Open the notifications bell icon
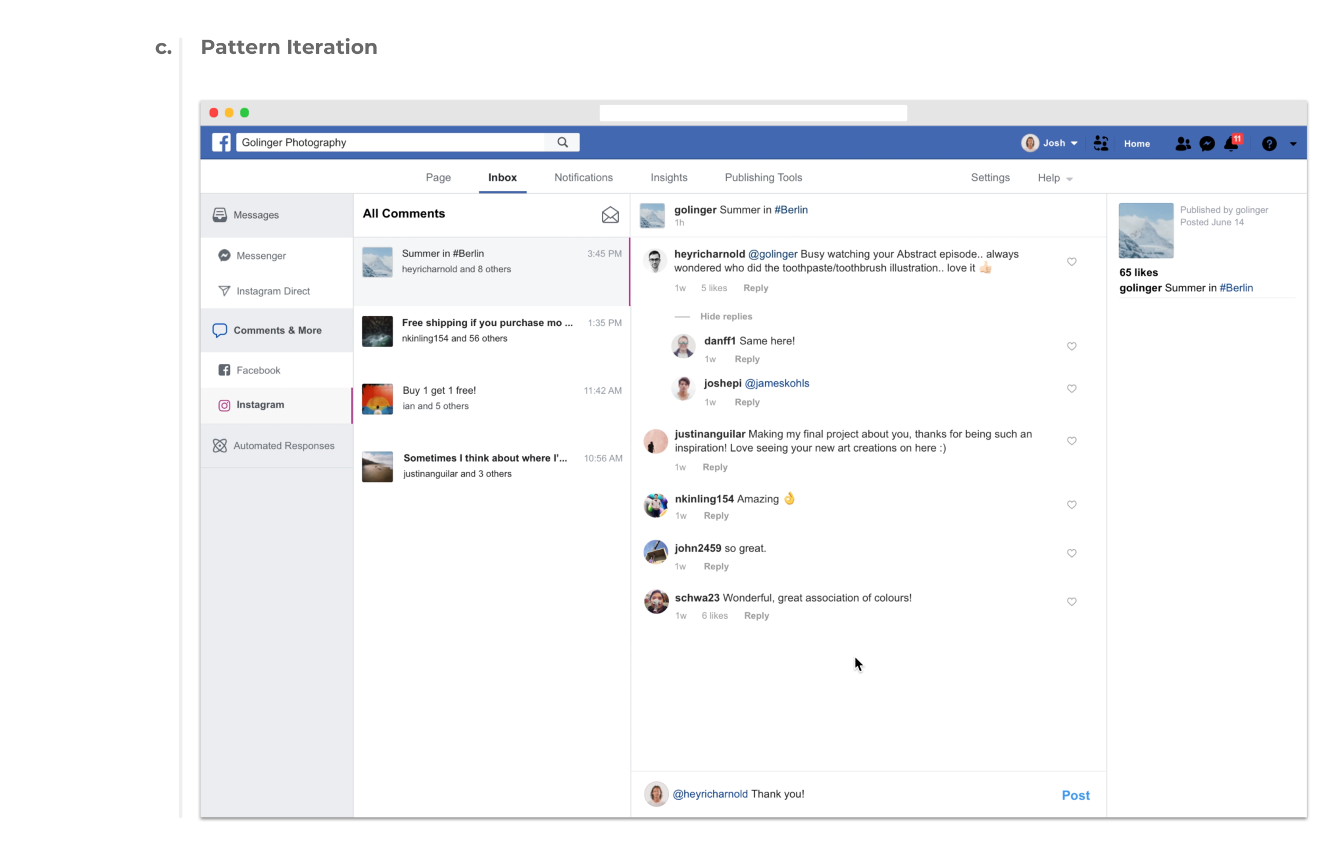Screen dimensions: 1322x862 click(1232, 143)
